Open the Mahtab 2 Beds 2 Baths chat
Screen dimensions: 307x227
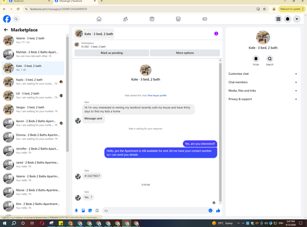click(x=33, y=54)
